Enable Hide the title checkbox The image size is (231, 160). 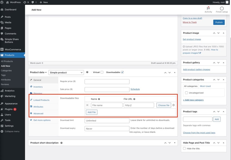(184, 148)
